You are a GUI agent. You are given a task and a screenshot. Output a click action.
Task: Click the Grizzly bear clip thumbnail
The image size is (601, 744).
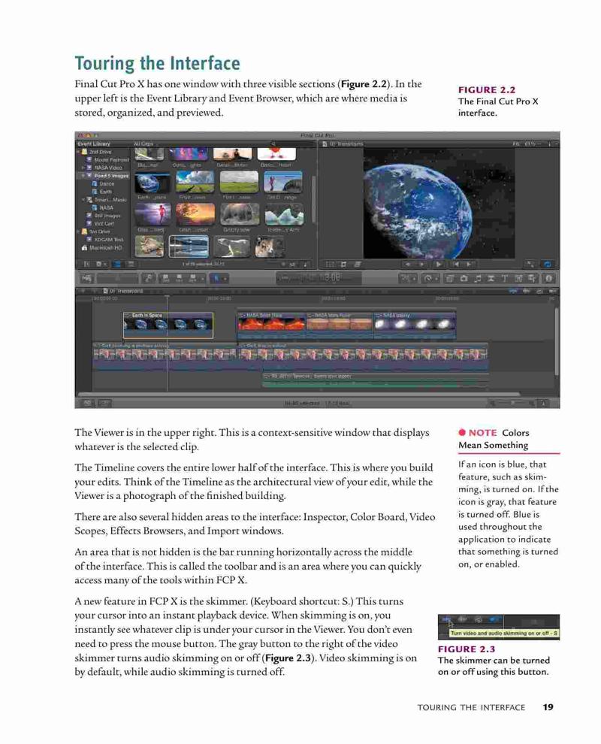[240, 214]
